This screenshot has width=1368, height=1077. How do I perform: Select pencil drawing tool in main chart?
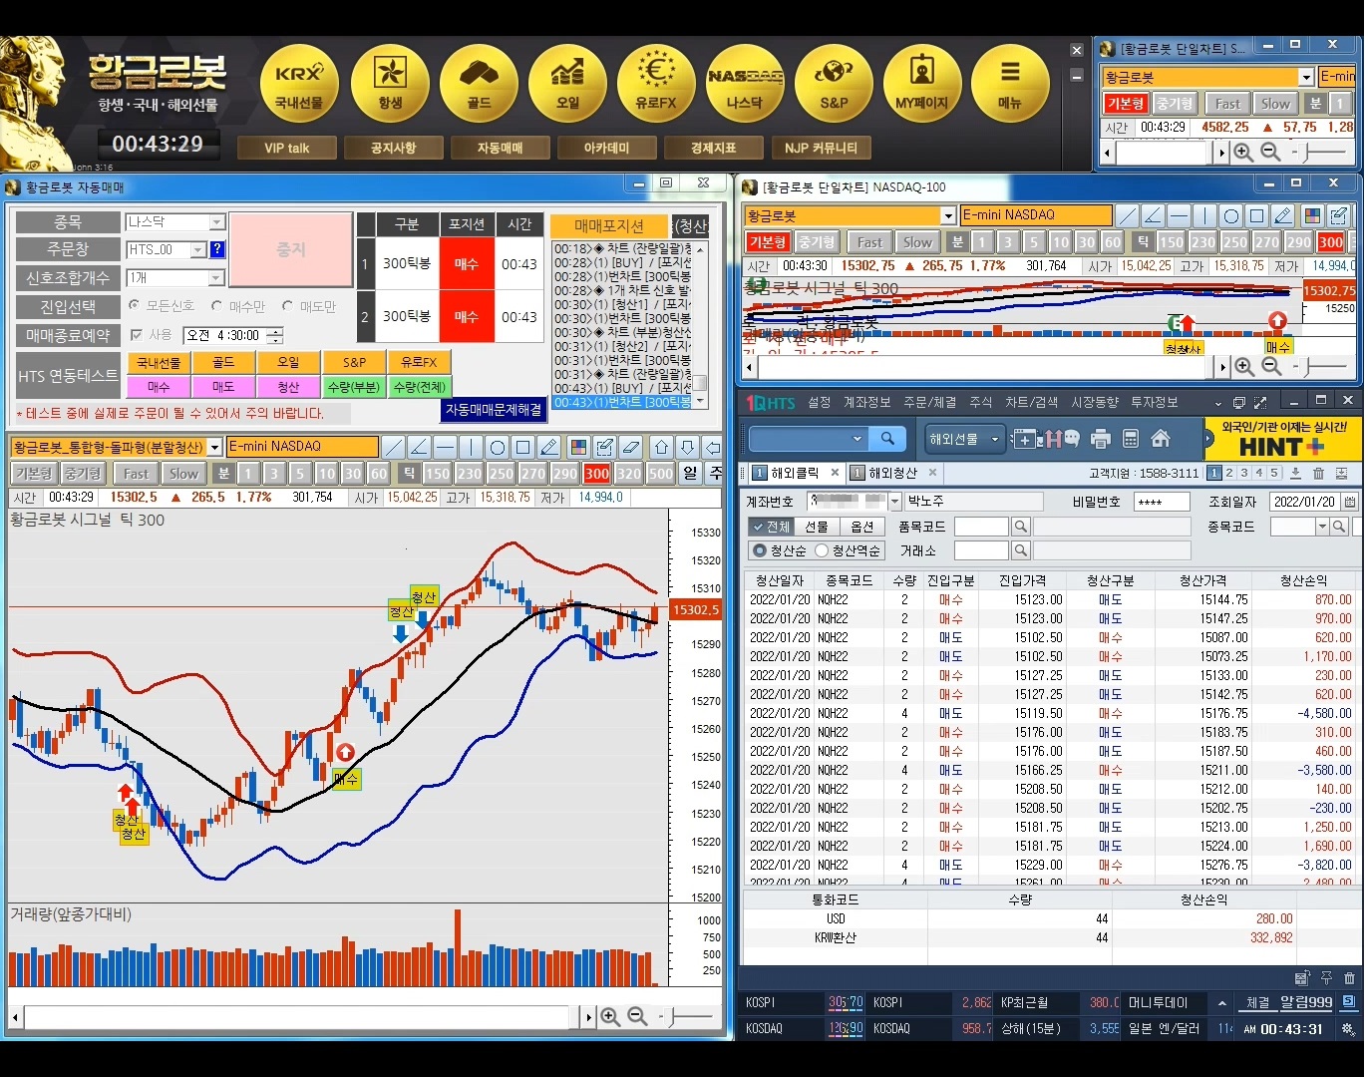pos(549,447)
